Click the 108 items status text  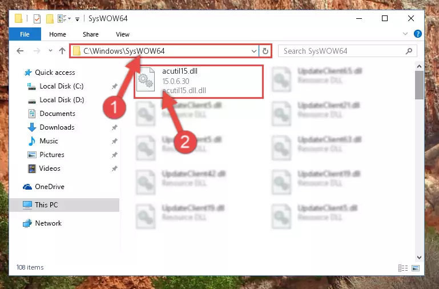[x=30, y=267]
